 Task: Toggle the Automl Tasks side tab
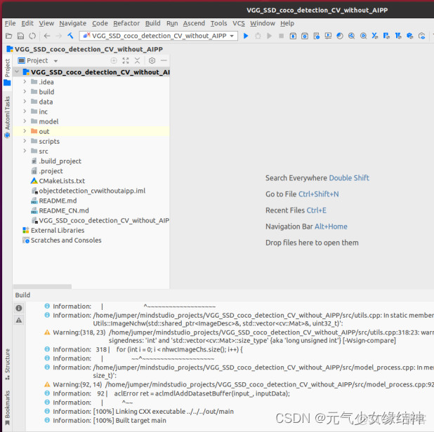tap(7, 117)
